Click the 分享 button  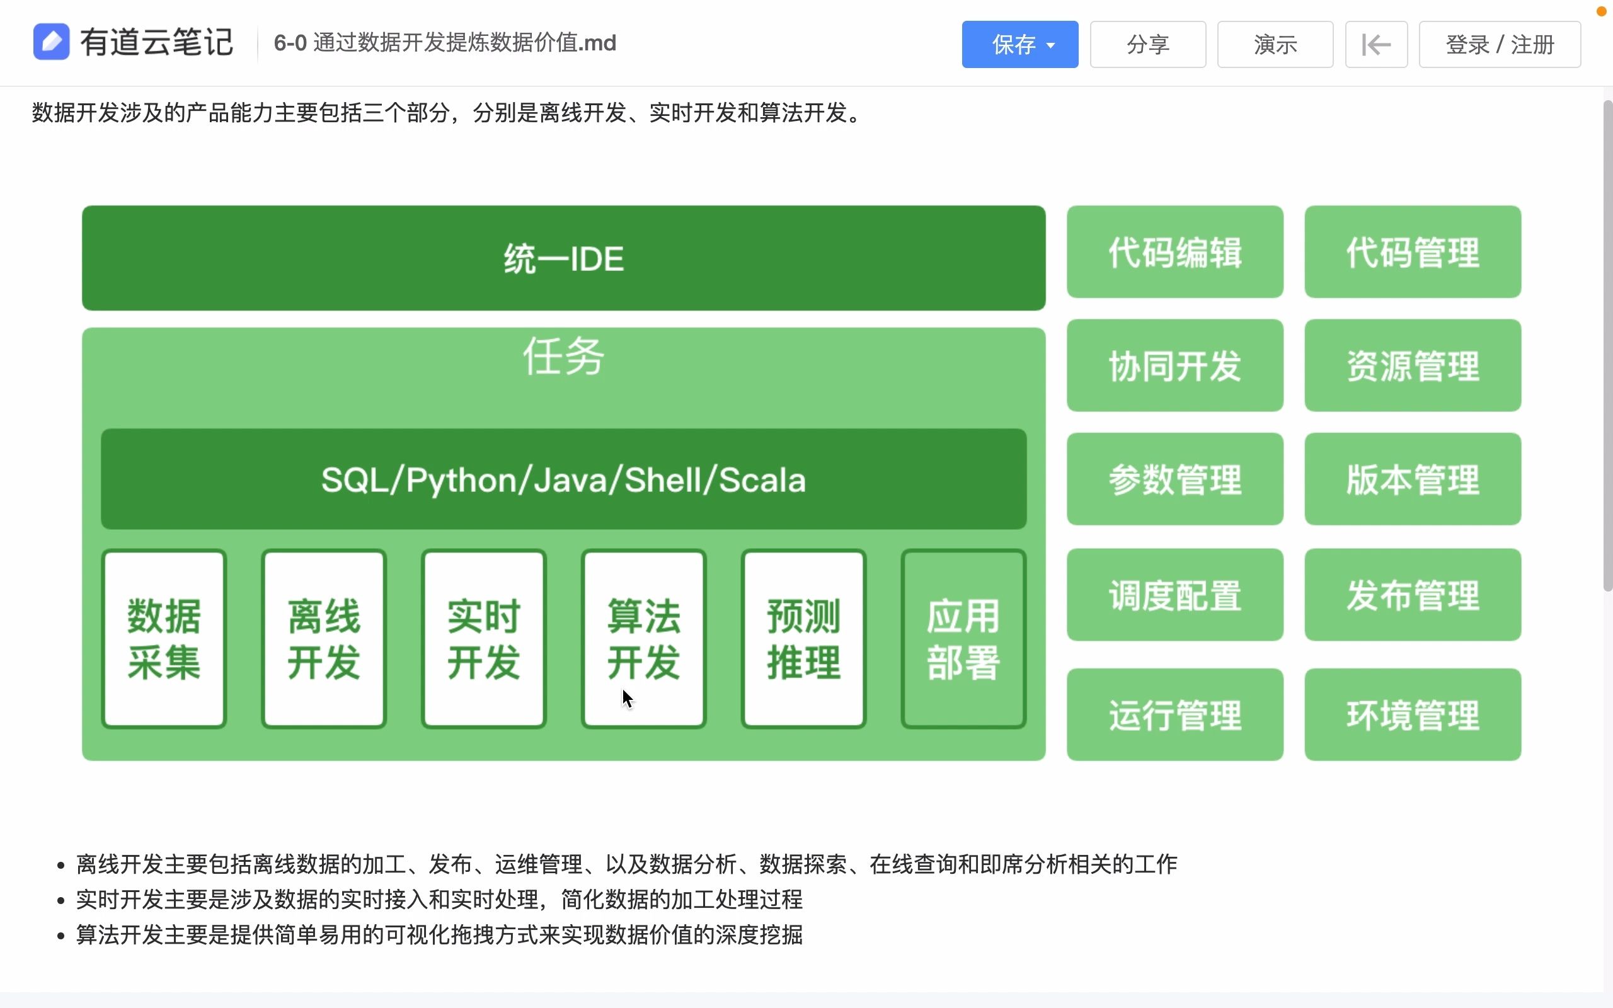point(1147,45)
